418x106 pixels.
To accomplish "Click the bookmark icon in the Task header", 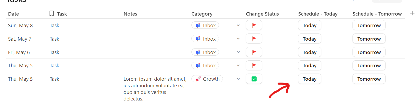I will (x=52, y=13).
